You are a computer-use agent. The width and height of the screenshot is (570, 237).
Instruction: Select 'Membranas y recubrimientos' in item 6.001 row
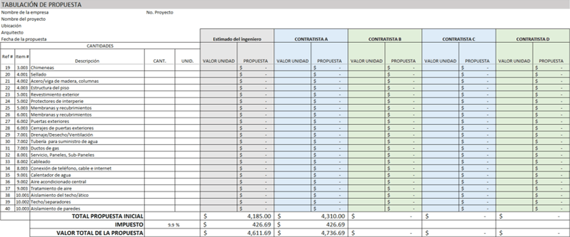click(x=87, y=115)
